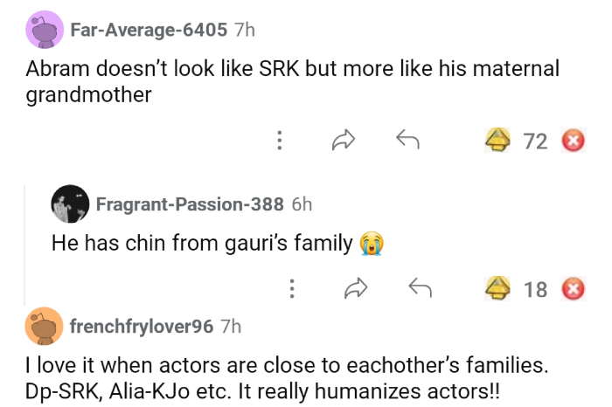The width and height of the screenshot is (612, 407).
Task: Open Far-Average-6405's user avatar
Action: [x=44, y=30]
